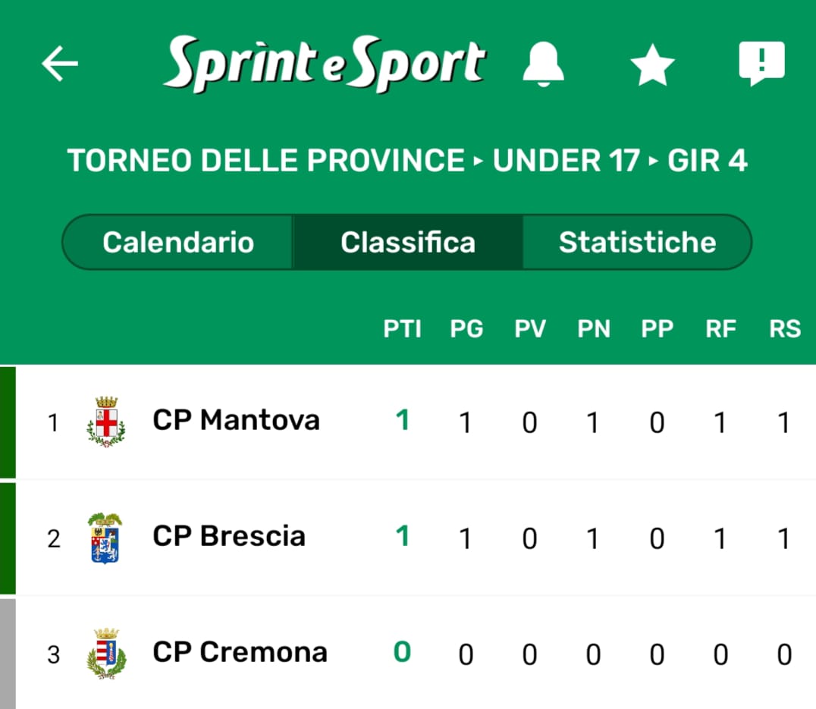Tap the CP Brescia crest
This screenshot has width=816, height=709.
[x=105, y=538]
